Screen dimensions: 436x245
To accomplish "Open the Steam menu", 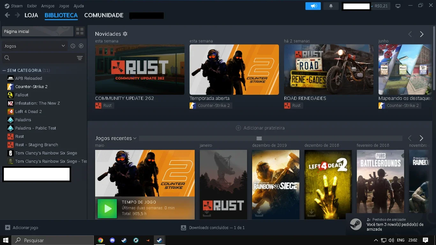I will (x=13, y=6).
